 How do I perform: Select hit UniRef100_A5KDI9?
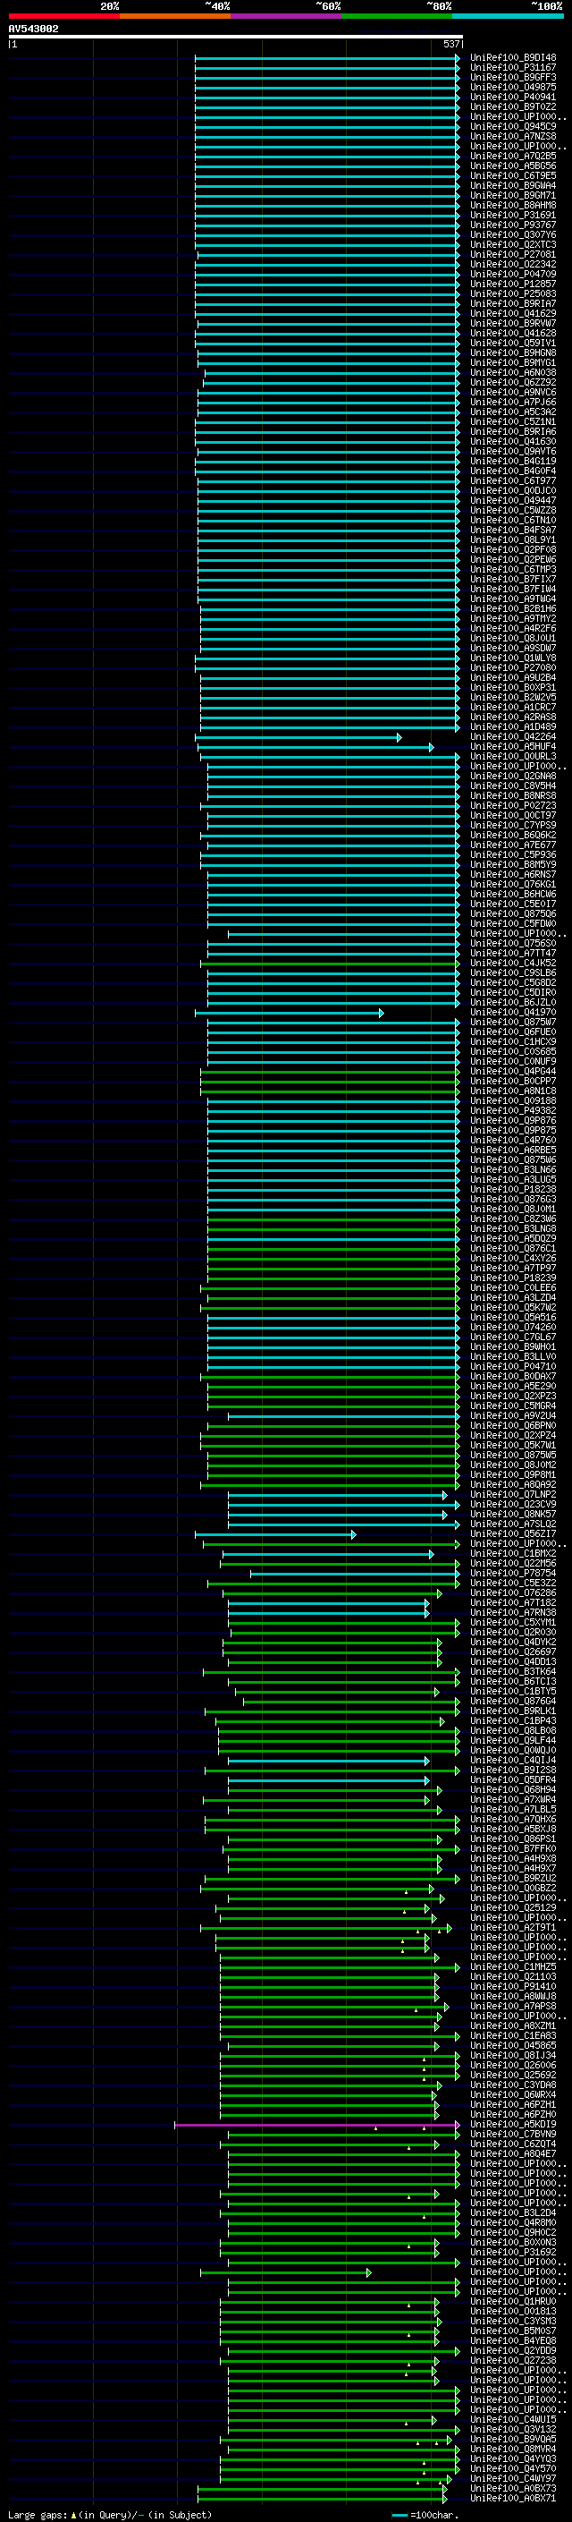coord(512,2125)
